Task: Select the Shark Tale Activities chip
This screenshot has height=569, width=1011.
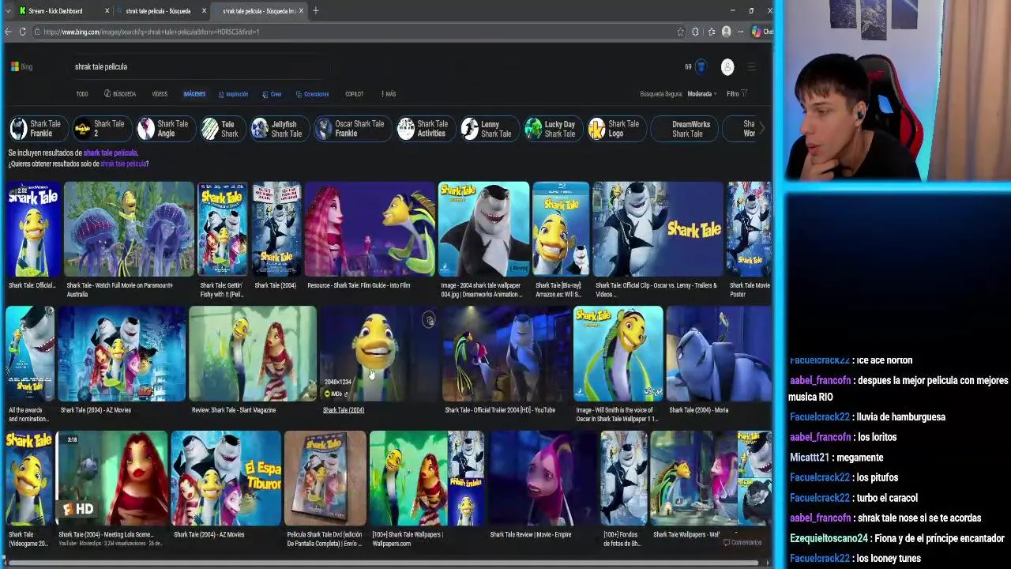Action: click(424, 129)
